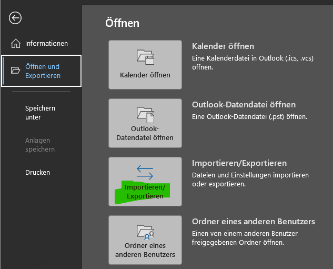333x269 pixels.
Task: Click the text 'Einen von einem anderen Benutzer freigegebenen Ordner öffnen.'
Action: pyautogui.click(x=245, y=238)
